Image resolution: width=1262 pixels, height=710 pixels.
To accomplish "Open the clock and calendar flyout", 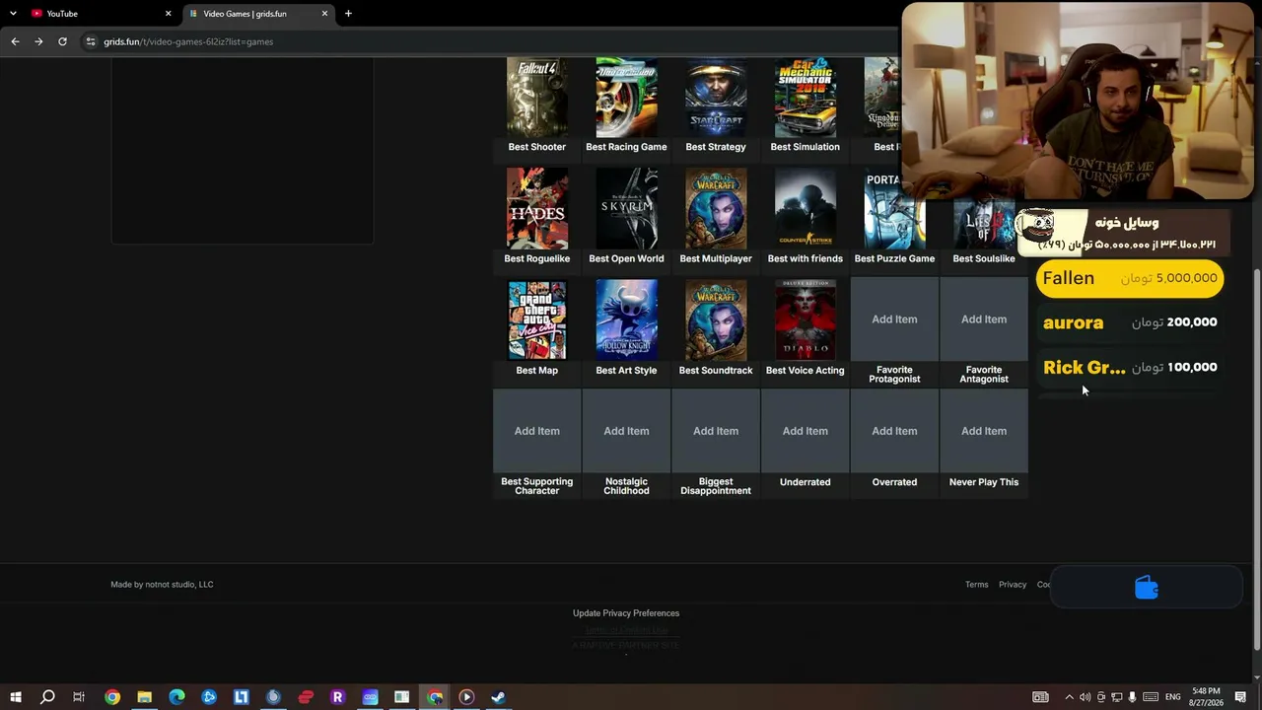I will (1207, 697).
